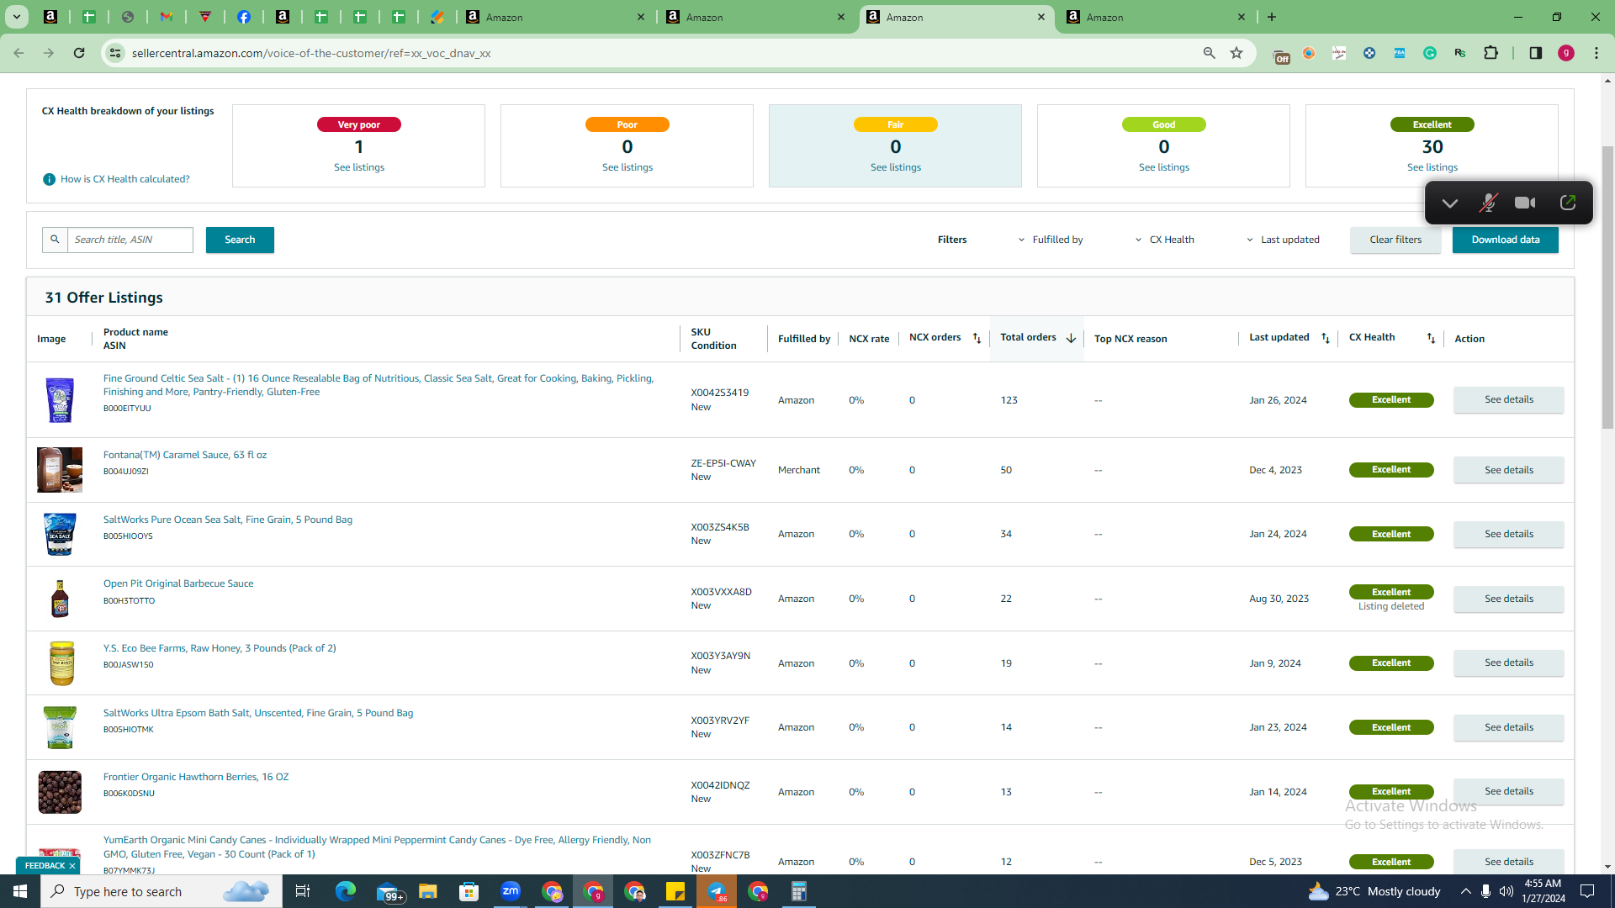Screen dimensions: 1615x908
Task: See listings under Very poor
Action: (359, 167)
